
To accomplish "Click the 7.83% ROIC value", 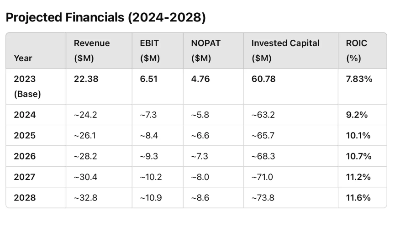I will pos(359,79).
